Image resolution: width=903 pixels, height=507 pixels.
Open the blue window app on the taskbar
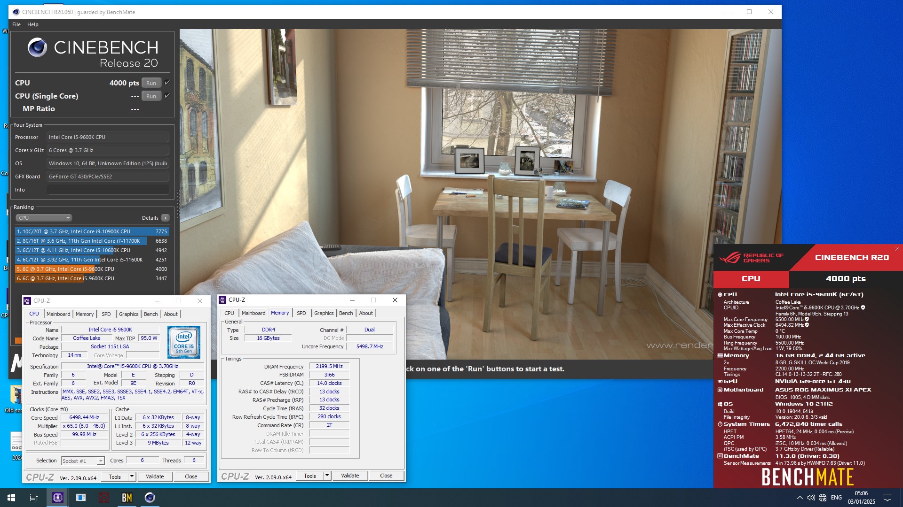pyautogui.click(x=81, y=498)
